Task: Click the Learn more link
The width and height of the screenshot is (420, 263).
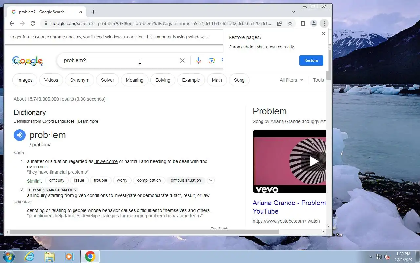Action: coord(88,121)
